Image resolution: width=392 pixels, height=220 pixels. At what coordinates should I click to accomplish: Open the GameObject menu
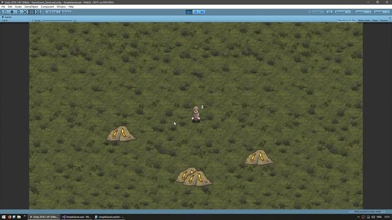(x=31, y=7)
